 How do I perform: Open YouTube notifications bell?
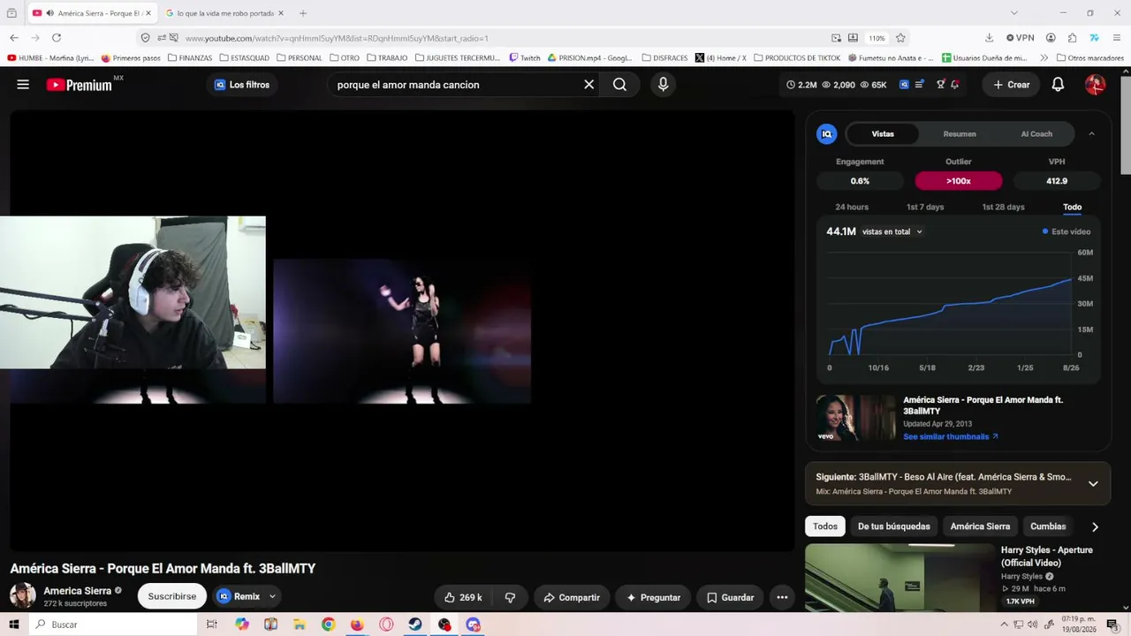1058,85
